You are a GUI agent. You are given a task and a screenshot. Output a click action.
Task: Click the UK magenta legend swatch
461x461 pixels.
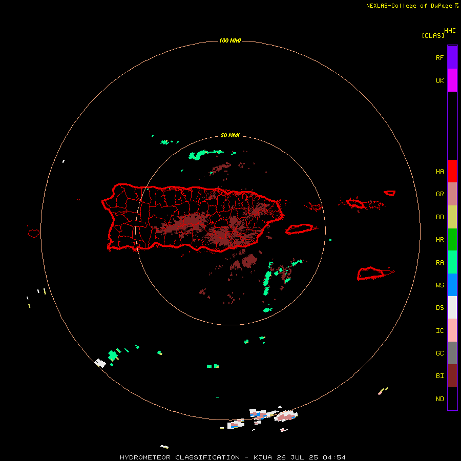tap(452, 80)
